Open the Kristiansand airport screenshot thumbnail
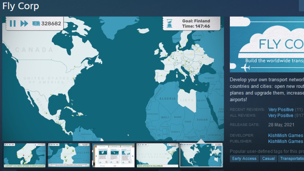Viewport: 304px width, 171px height. (24, 155)
